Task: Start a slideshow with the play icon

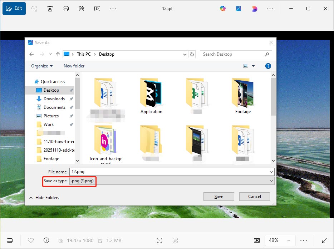Action: tap(97, 8)
